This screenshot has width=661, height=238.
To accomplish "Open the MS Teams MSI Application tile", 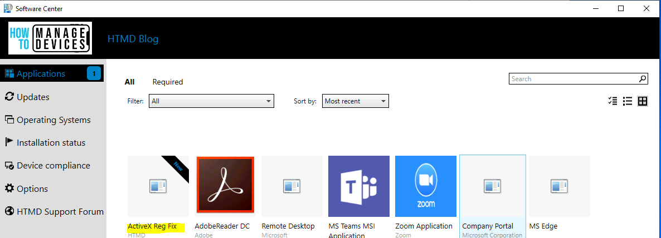I will [359, 186].
